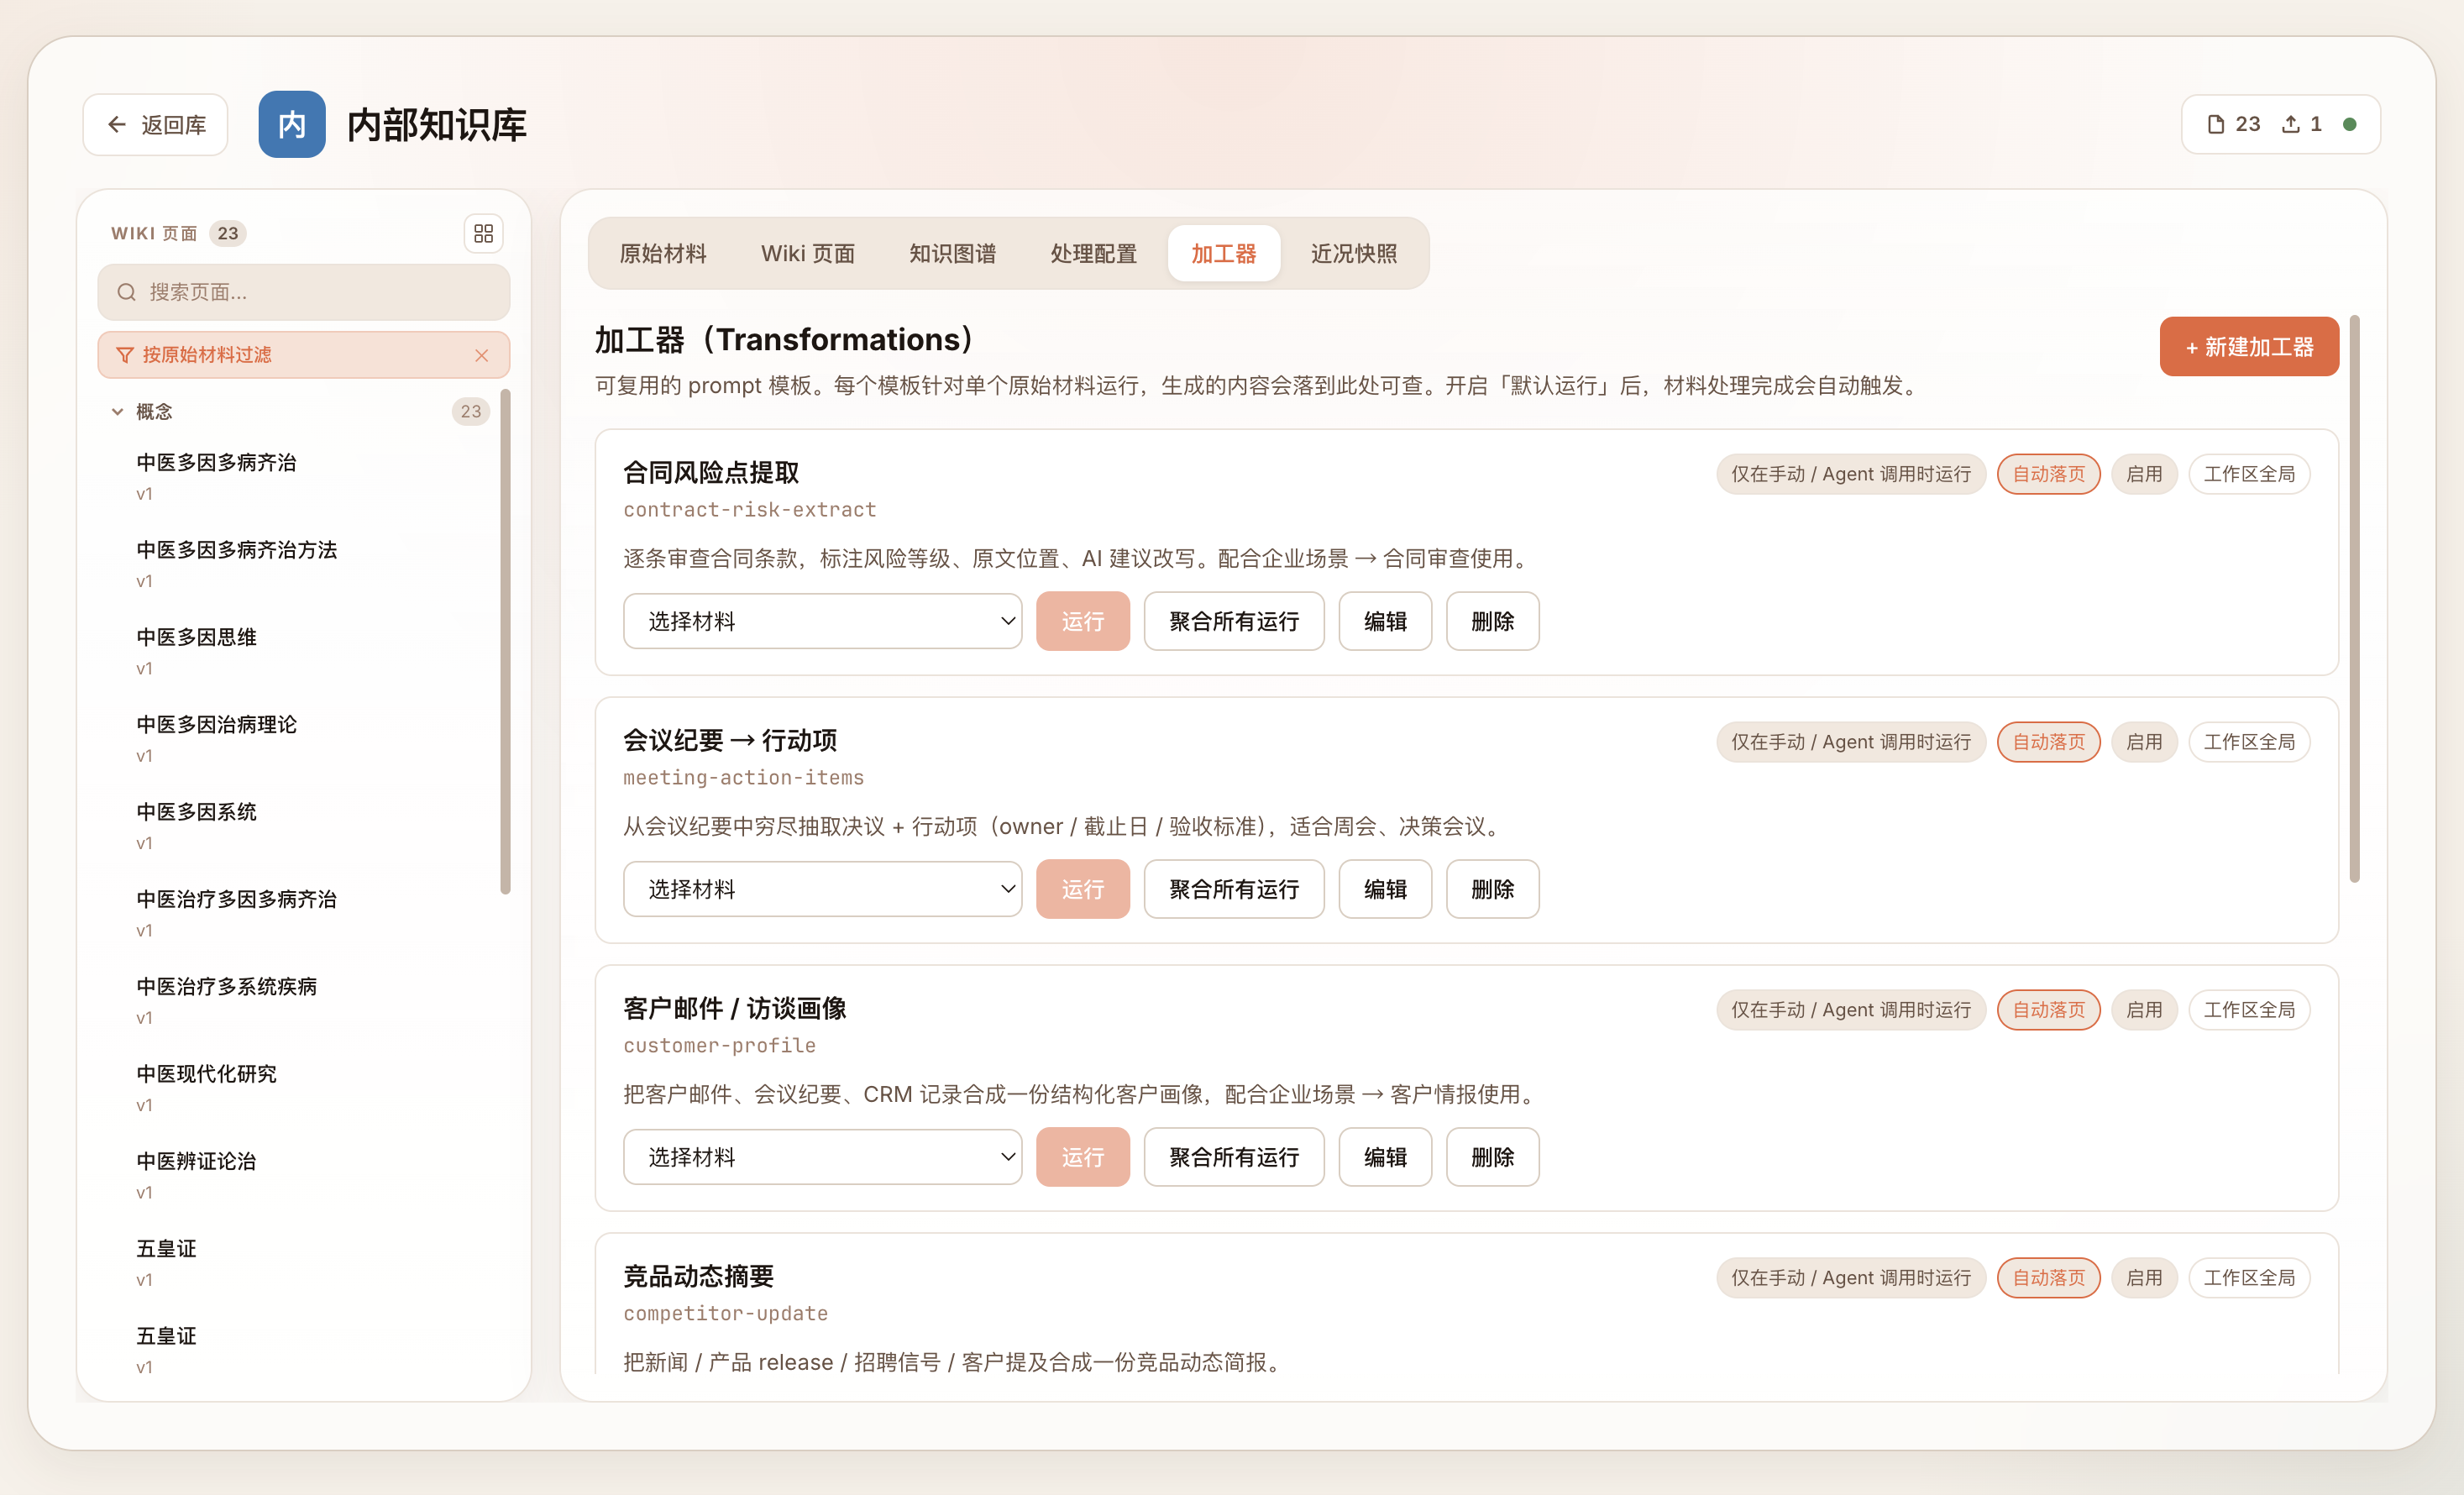
Task: Click 仅在手动 / Agent 调用时运行 on 竞品动态摘要
Action: point(1851,1278)
